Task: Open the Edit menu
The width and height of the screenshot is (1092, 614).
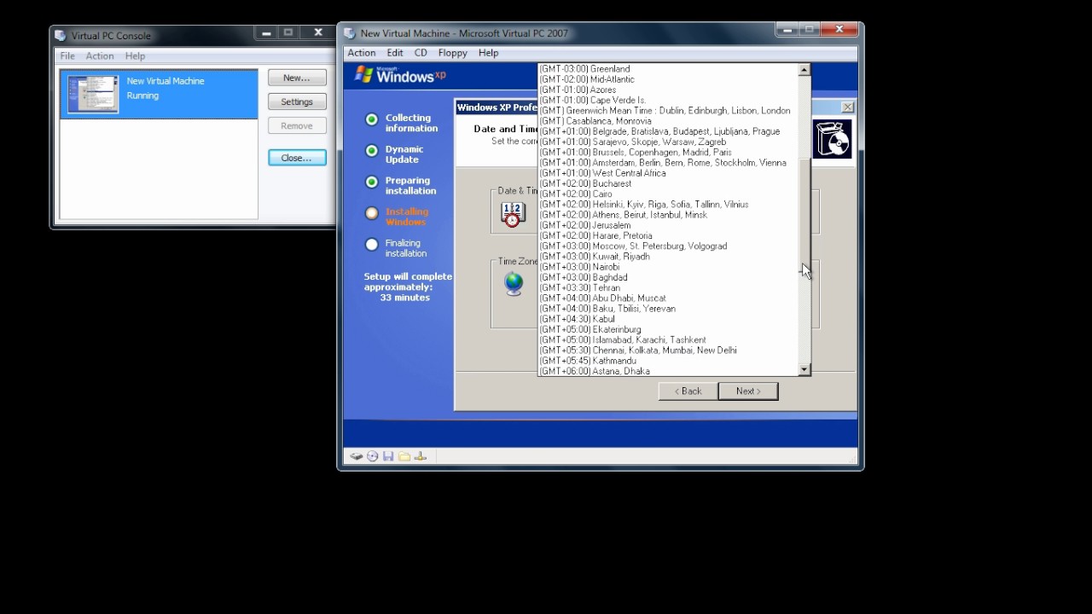Action: click(x=395, y=53)
